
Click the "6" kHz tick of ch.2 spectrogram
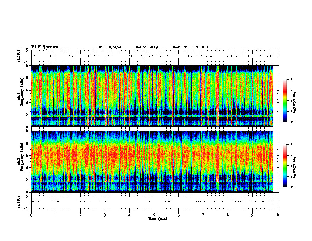[x=28, y=156]
